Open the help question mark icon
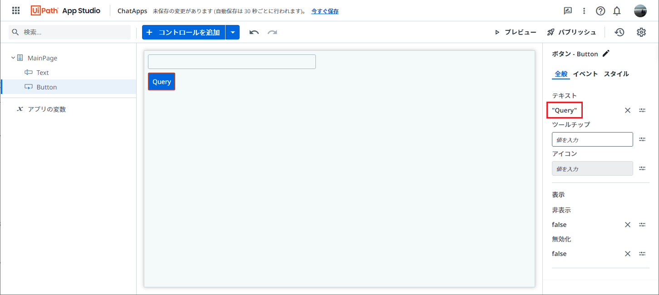The image size is (659, 295). pos(600,11)
